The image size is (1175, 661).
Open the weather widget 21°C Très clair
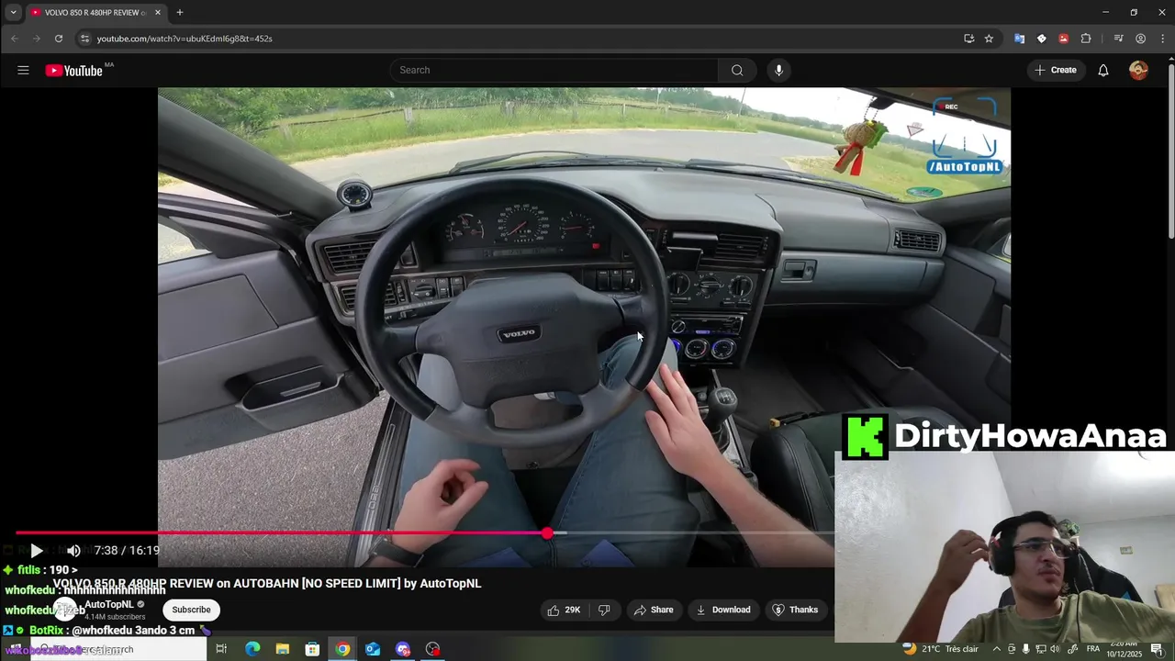click(940, 648)
